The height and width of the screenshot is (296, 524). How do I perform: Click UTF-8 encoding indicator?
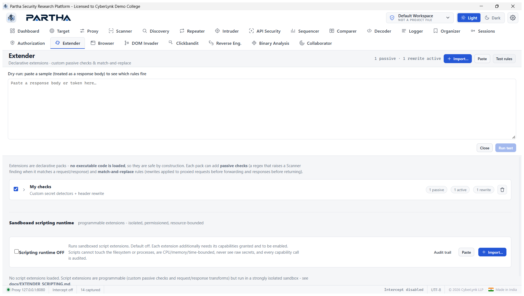point(436,290)
